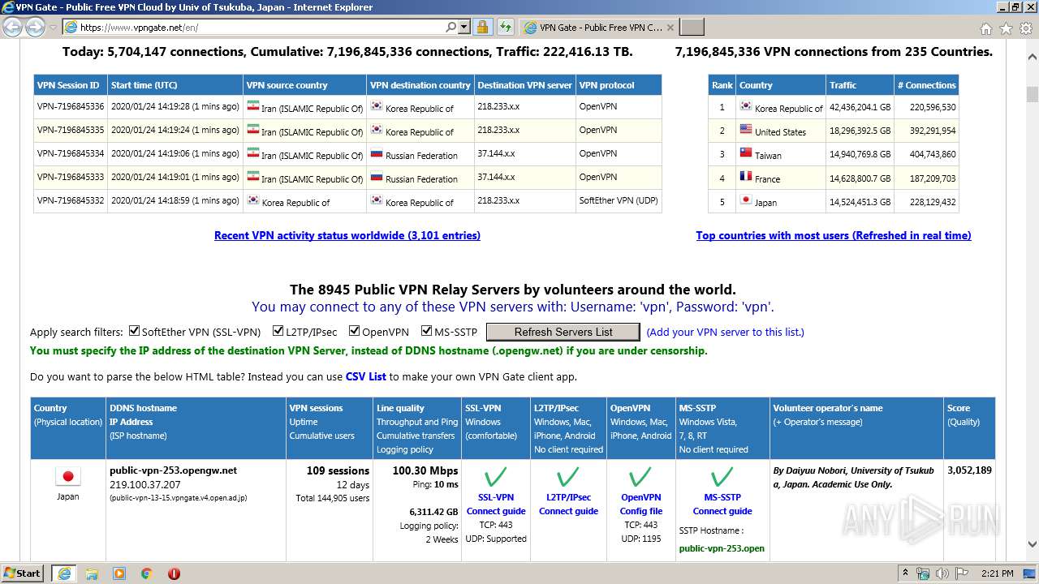This screenshot has height=584, width=1039.
Task: Toggle the MS-SSTP filter checkbox
Action: coord(427,331)
